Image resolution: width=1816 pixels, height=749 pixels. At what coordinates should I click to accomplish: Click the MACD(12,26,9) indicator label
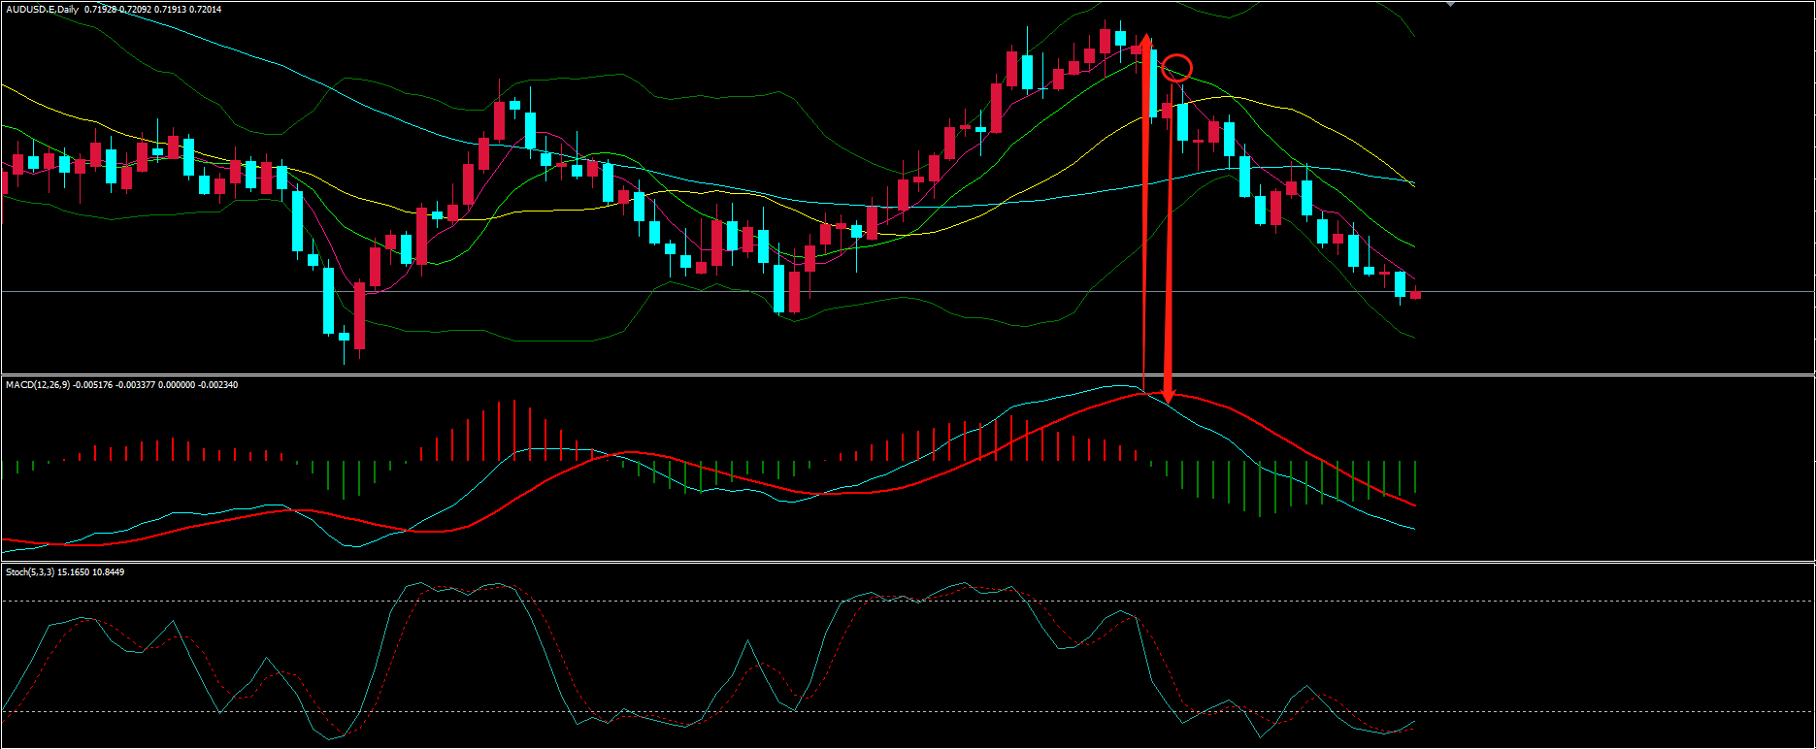click(x=39, y=385)
